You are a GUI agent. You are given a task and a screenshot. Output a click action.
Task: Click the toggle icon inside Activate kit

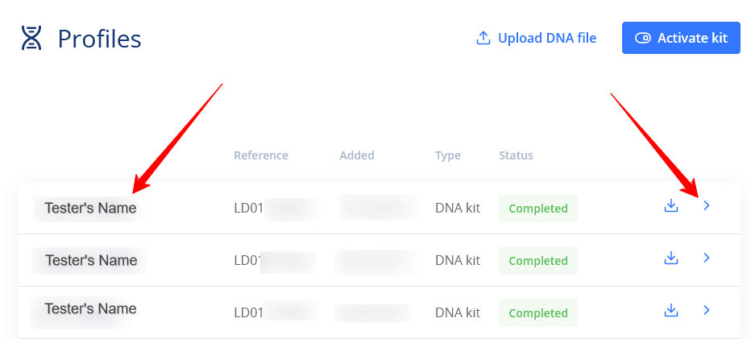tap(642, 38)
